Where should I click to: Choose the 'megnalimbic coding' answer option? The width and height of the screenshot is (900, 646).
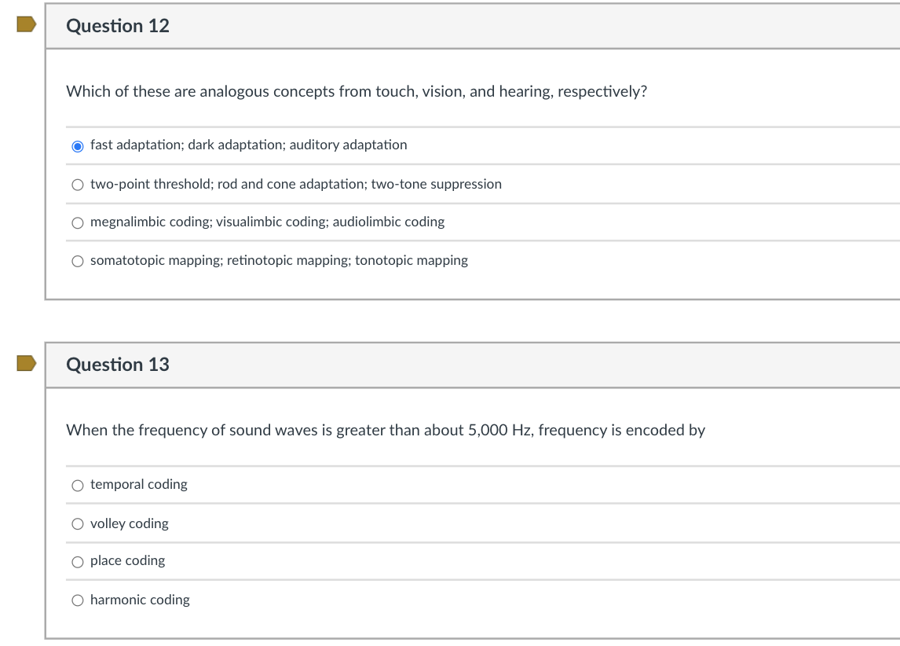click(78, 222)
